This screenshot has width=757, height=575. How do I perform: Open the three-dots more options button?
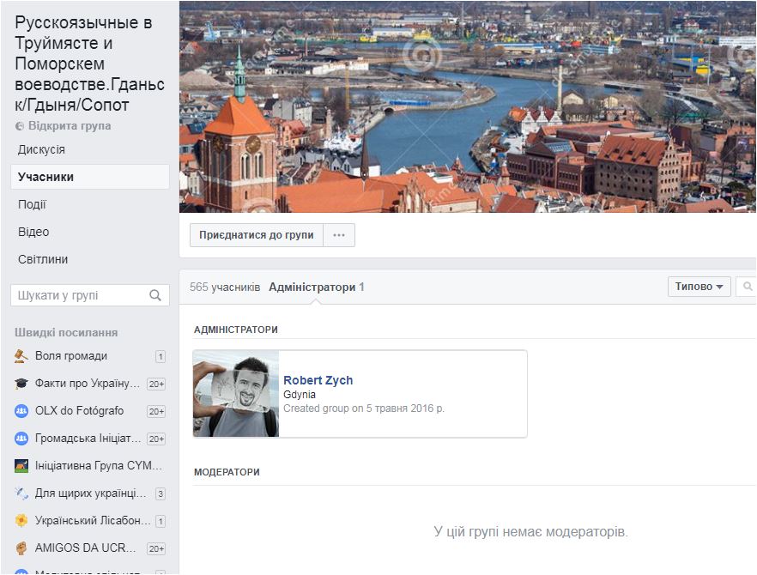339,235
